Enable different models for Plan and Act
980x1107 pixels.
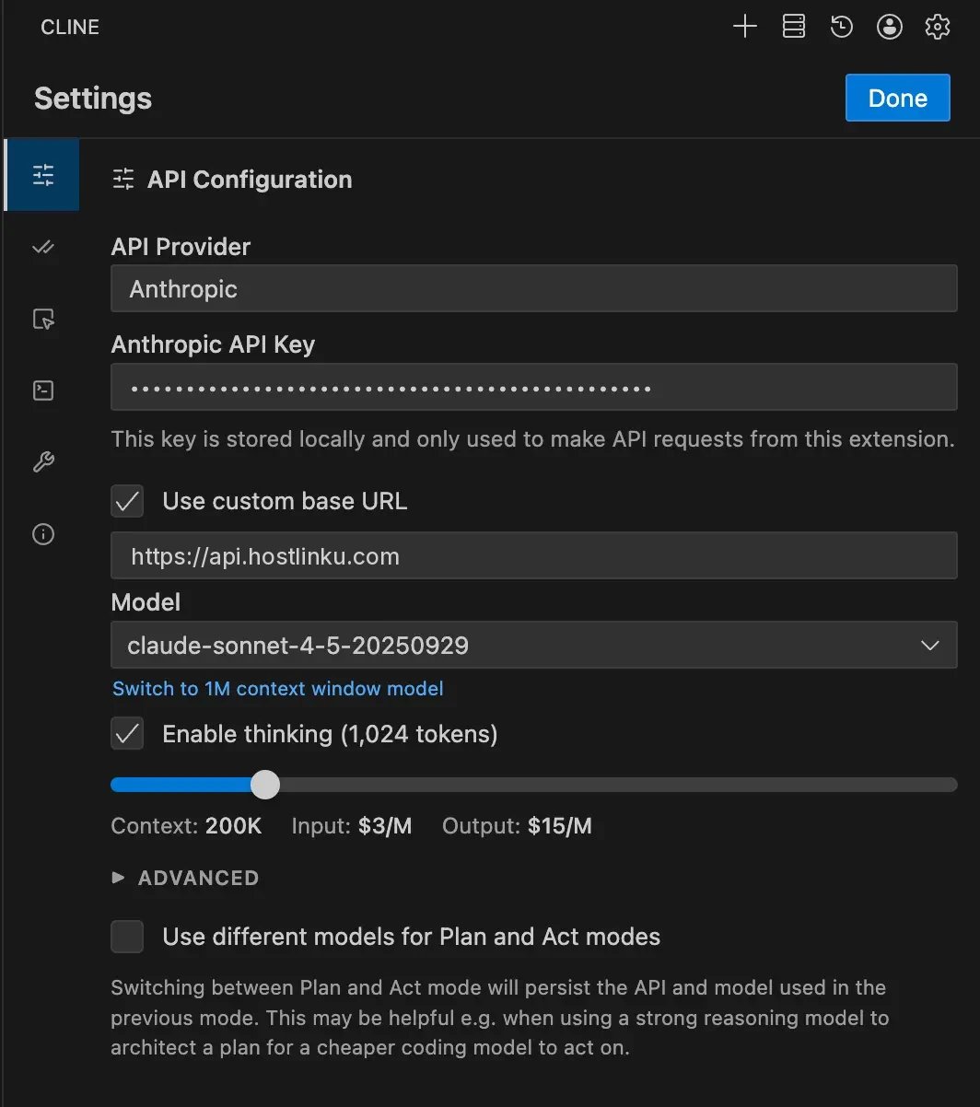(x=127, y=937)
